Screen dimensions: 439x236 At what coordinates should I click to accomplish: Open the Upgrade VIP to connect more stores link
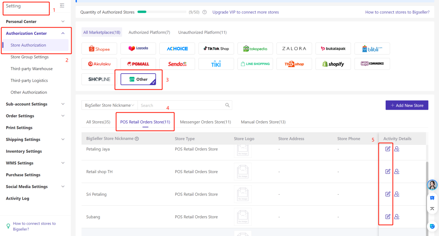[x=245, y=11]
